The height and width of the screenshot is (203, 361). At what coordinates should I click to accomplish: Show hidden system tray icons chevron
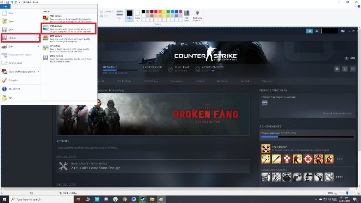tap(316, 199)
